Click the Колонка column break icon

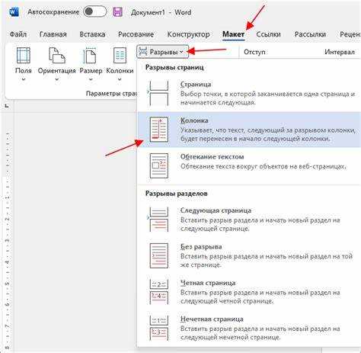click(x=158, y=130)
